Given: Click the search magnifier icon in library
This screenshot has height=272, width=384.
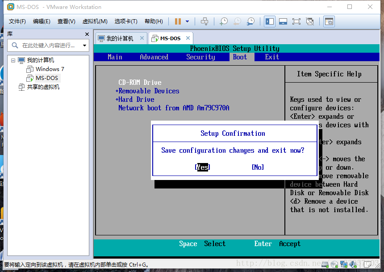Looking at the screenshot, I should (15, 46).
